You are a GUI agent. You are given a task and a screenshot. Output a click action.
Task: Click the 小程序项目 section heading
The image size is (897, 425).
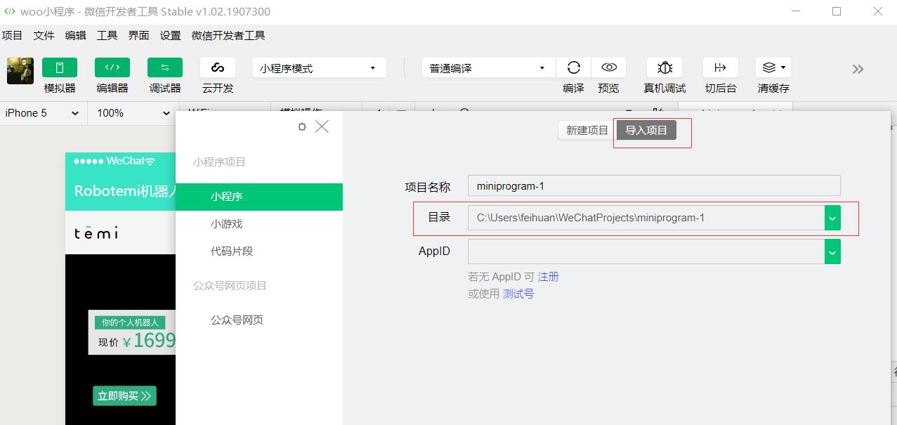click(x=219, y=162)
